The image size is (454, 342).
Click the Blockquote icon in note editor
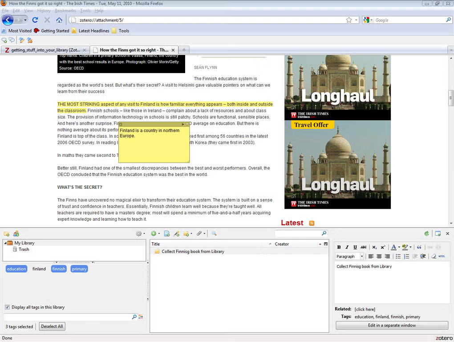419,248
